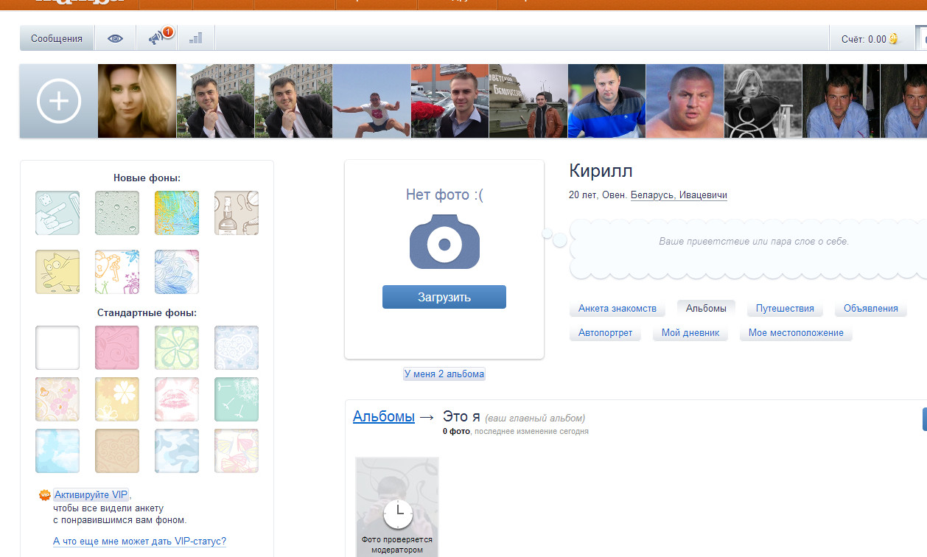
Task: Open the shirtless man's photo
Action: 685,101
